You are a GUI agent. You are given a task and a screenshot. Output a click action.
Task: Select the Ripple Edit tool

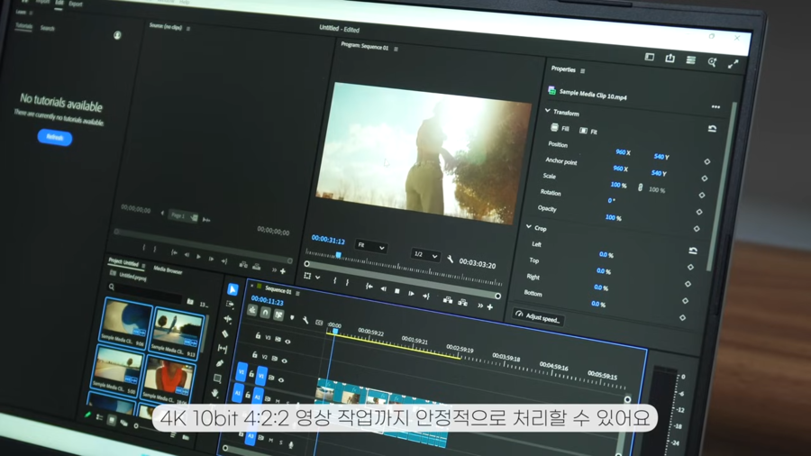coord(228,319)
